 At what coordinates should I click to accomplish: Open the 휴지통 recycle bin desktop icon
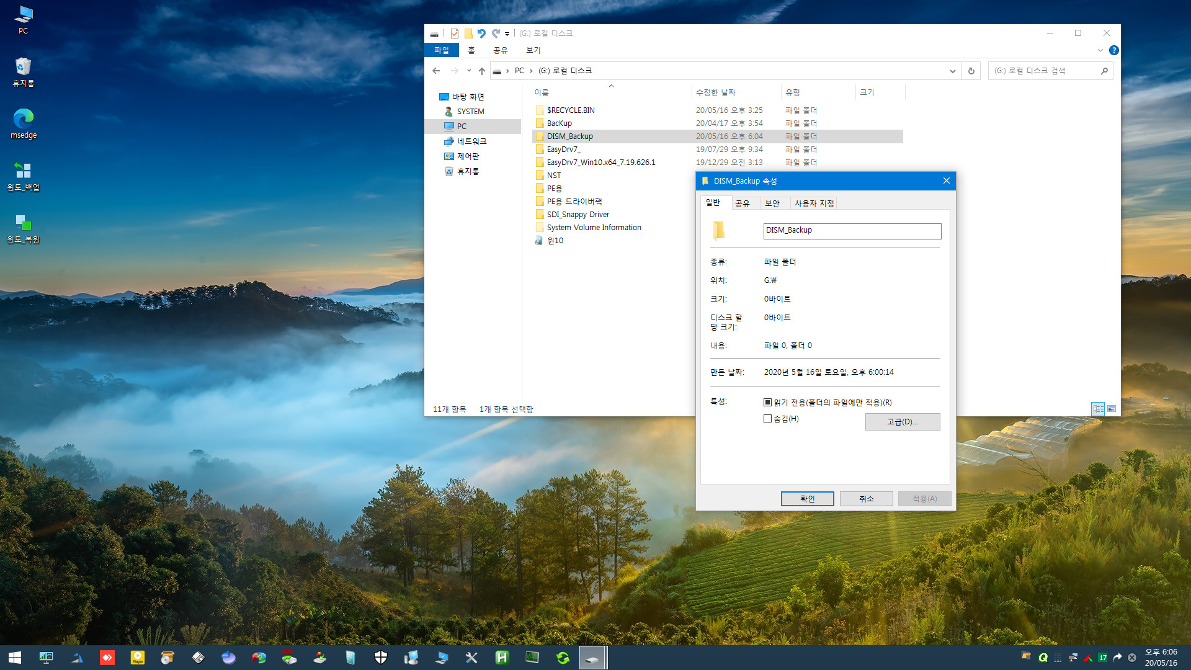click(23, 72)
